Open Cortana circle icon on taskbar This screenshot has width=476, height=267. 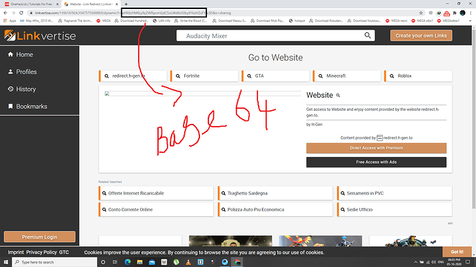[103, 262]
